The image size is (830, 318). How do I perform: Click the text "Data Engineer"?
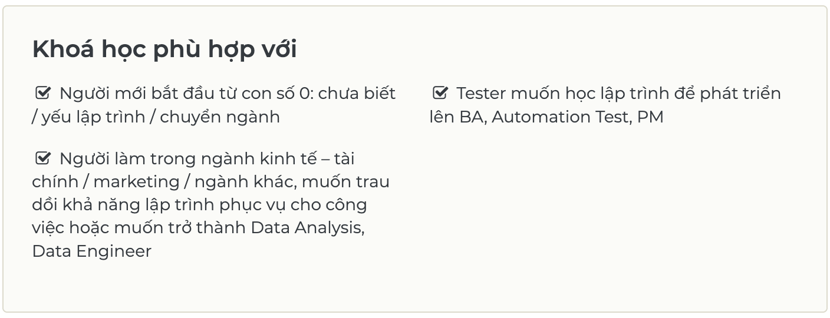(91, 251)
